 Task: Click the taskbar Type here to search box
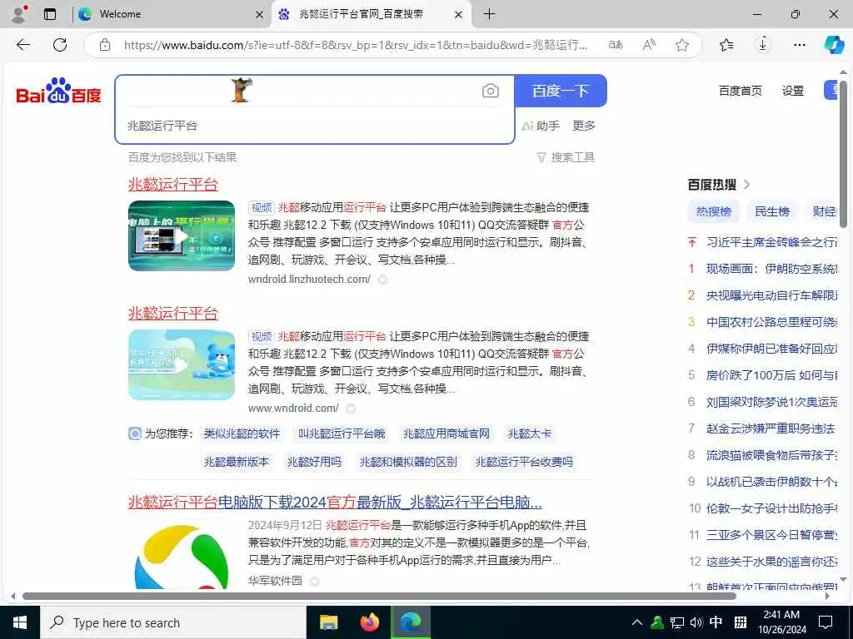tap(173, 622)
